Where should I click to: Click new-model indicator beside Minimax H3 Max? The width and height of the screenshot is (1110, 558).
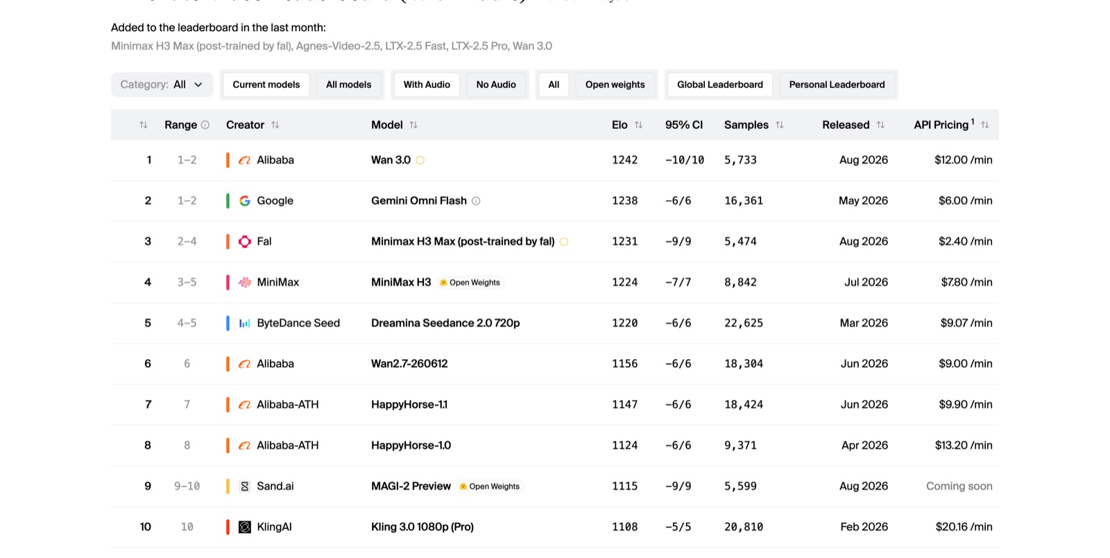564,242
